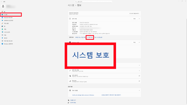187x105 pixels.
Task: Open 보안을 강화하기 위해 장치 이름 변경하기 link
Action: [x=111, y=95]
